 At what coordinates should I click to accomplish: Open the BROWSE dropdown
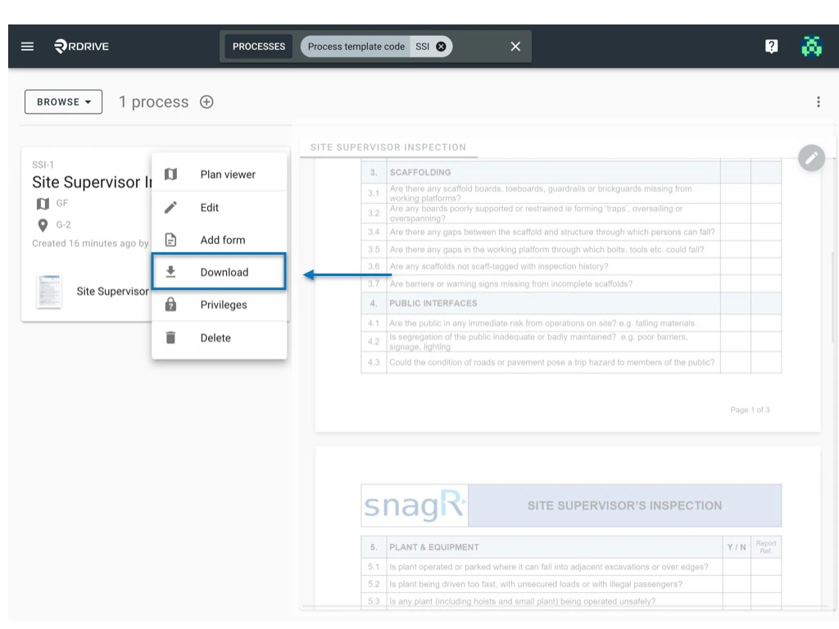(x=63, y=102)
